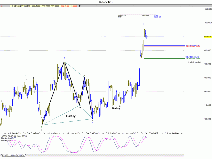Click the 970.0000 price axis label
The image size is (212, 159).
click(208, 64)
